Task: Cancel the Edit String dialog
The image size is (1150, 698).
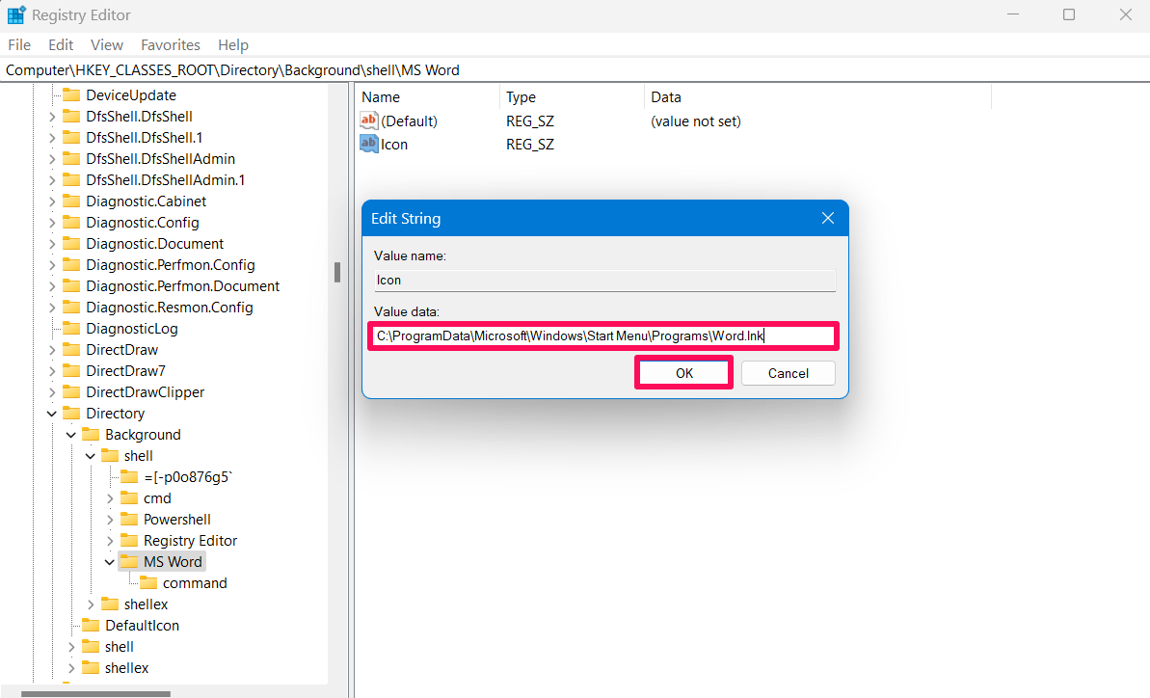Action: pyautogui.click(x=788, y=373)
